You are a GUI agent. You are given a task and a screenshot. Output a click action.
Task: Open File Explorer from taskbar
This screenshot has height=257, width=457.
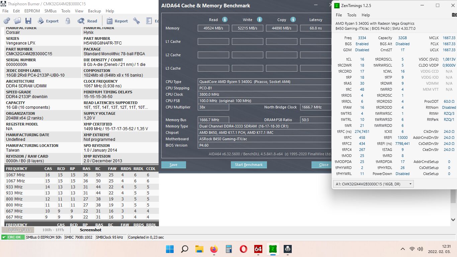(x=199, y=249)
